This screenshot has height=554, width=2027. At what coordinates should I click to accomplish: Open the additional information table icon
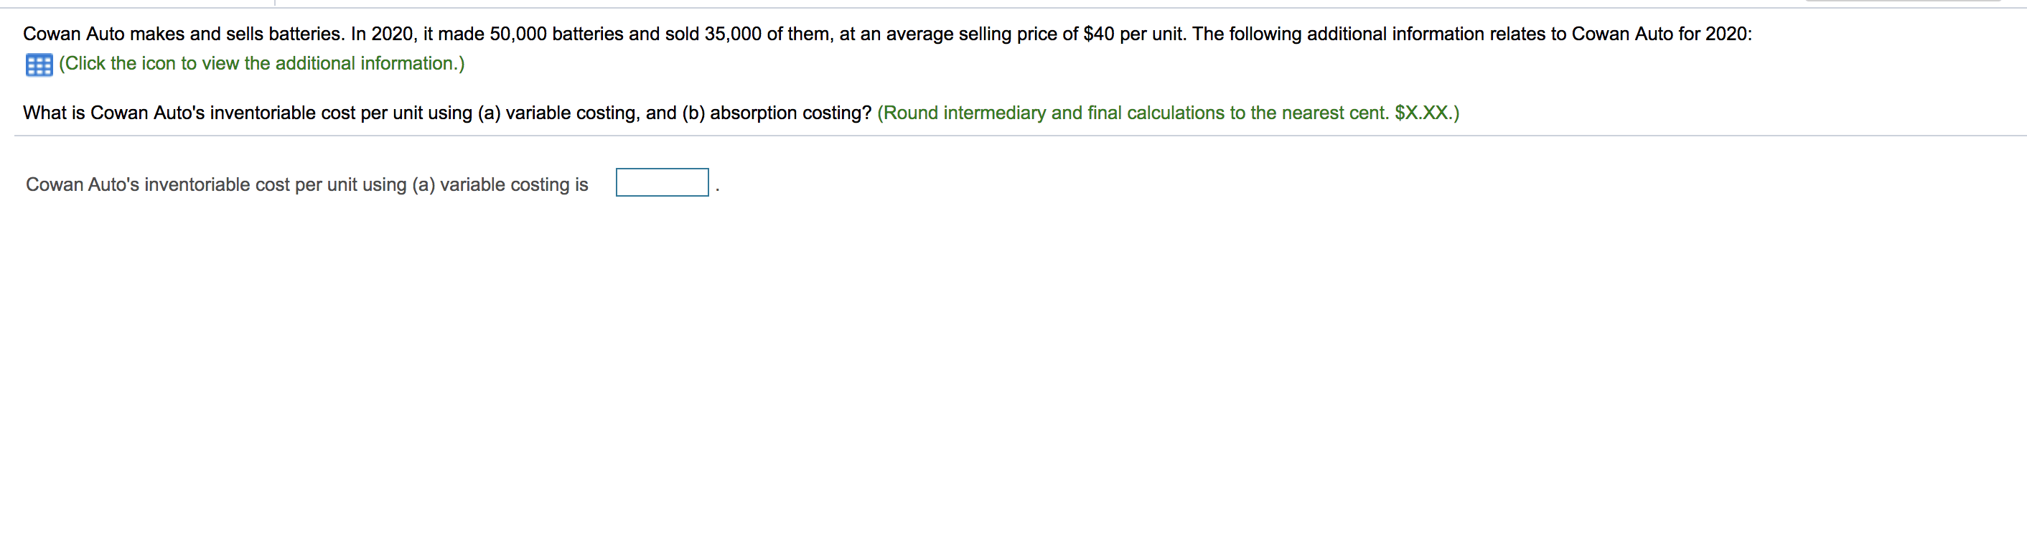click(39, 65)
